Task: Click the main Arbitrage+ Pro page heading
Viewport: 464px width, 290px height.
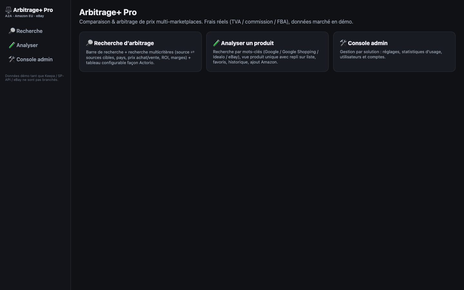Action: click(108, 12)
